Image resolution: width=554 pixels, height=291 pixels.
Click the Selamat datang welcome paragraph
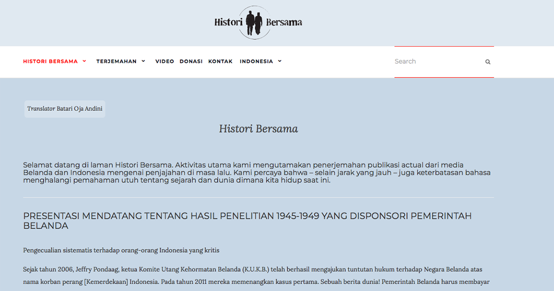click(256, 173)
